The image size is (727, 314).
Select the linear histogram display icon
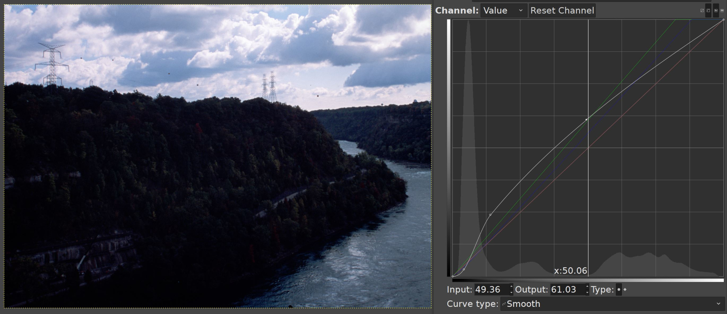(716, 11)
